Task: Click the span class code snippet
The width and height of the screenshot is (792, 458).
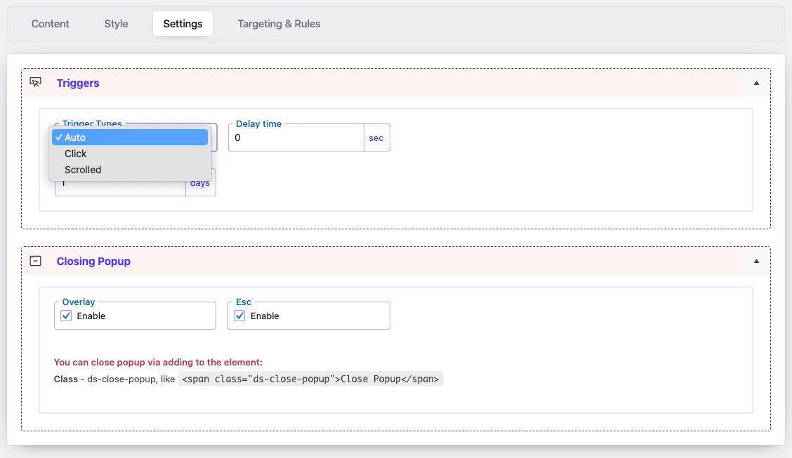Action: point(310,379)
